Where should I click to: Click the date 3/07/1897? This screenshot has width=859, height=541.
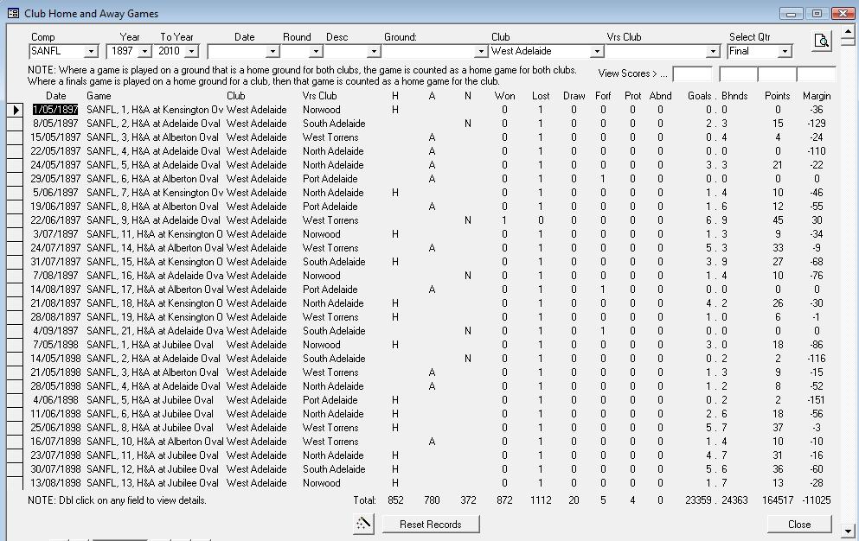coord(55,234)
